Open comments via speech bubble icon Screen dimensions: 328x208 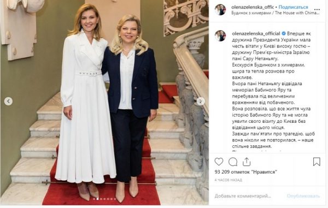(233, 162)
